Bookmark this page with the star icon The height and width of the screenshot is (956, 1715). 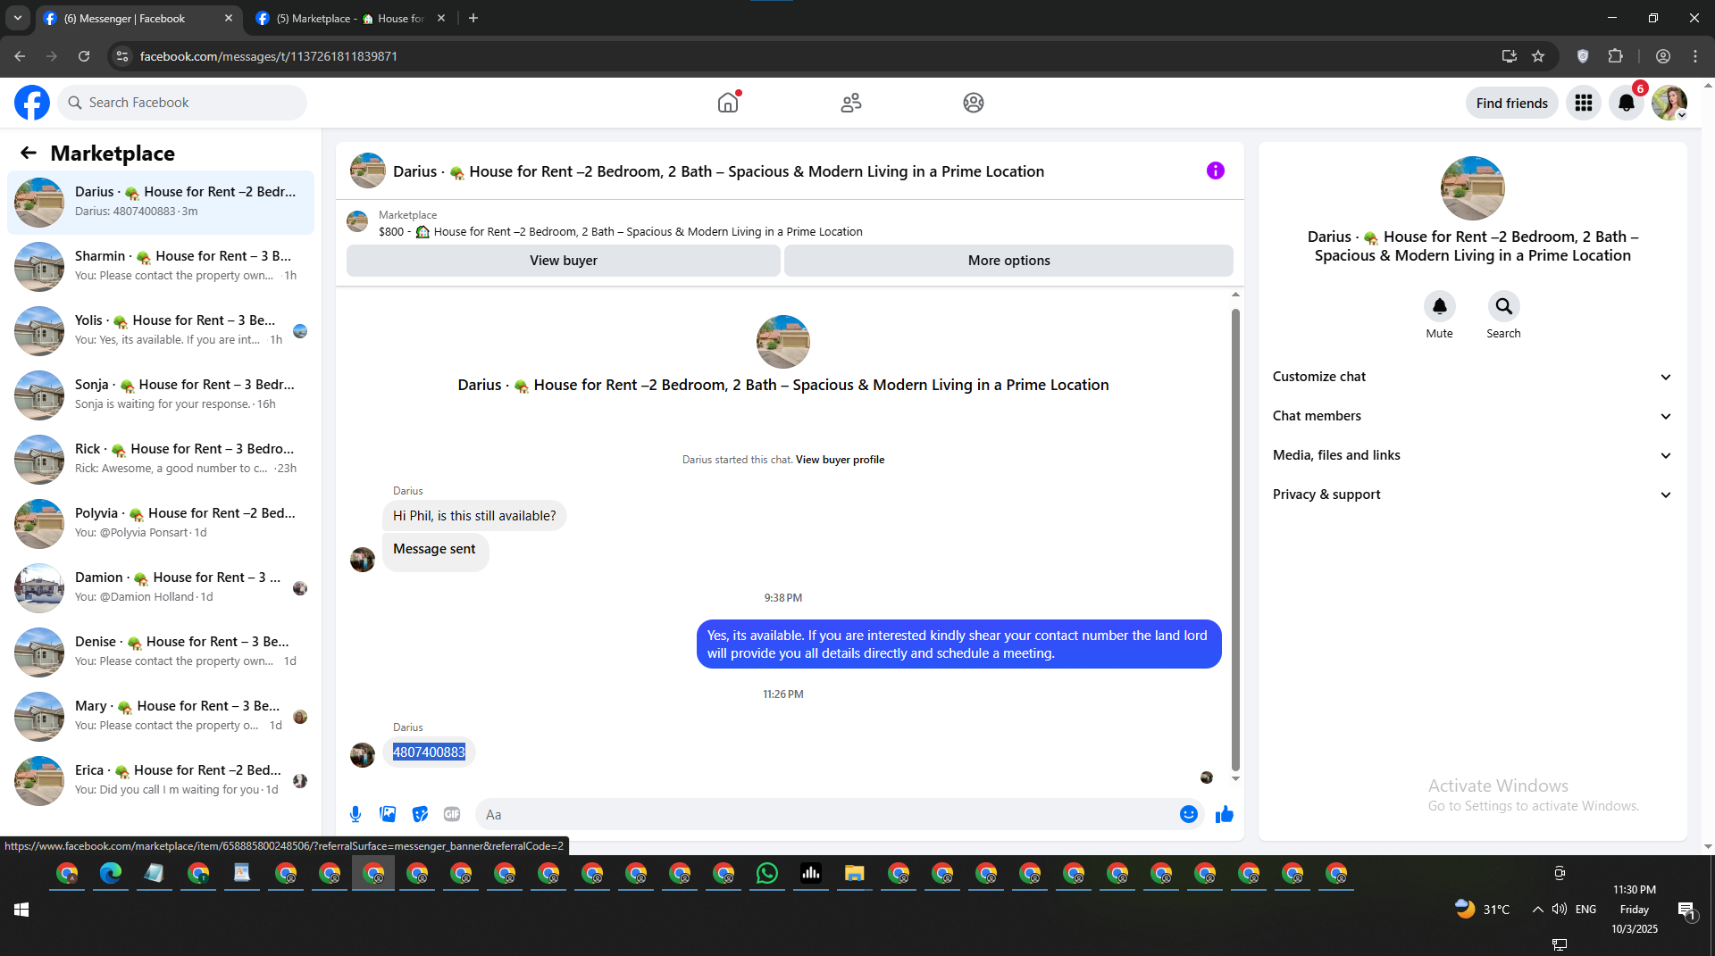1538,56
